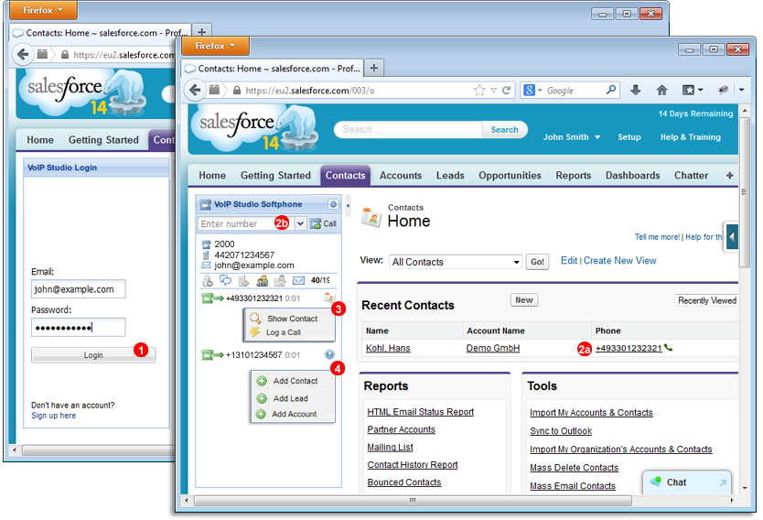Open the Sign up here link
Screen dimensions: 763x520
pyautogui.click(x=54, y=416)
